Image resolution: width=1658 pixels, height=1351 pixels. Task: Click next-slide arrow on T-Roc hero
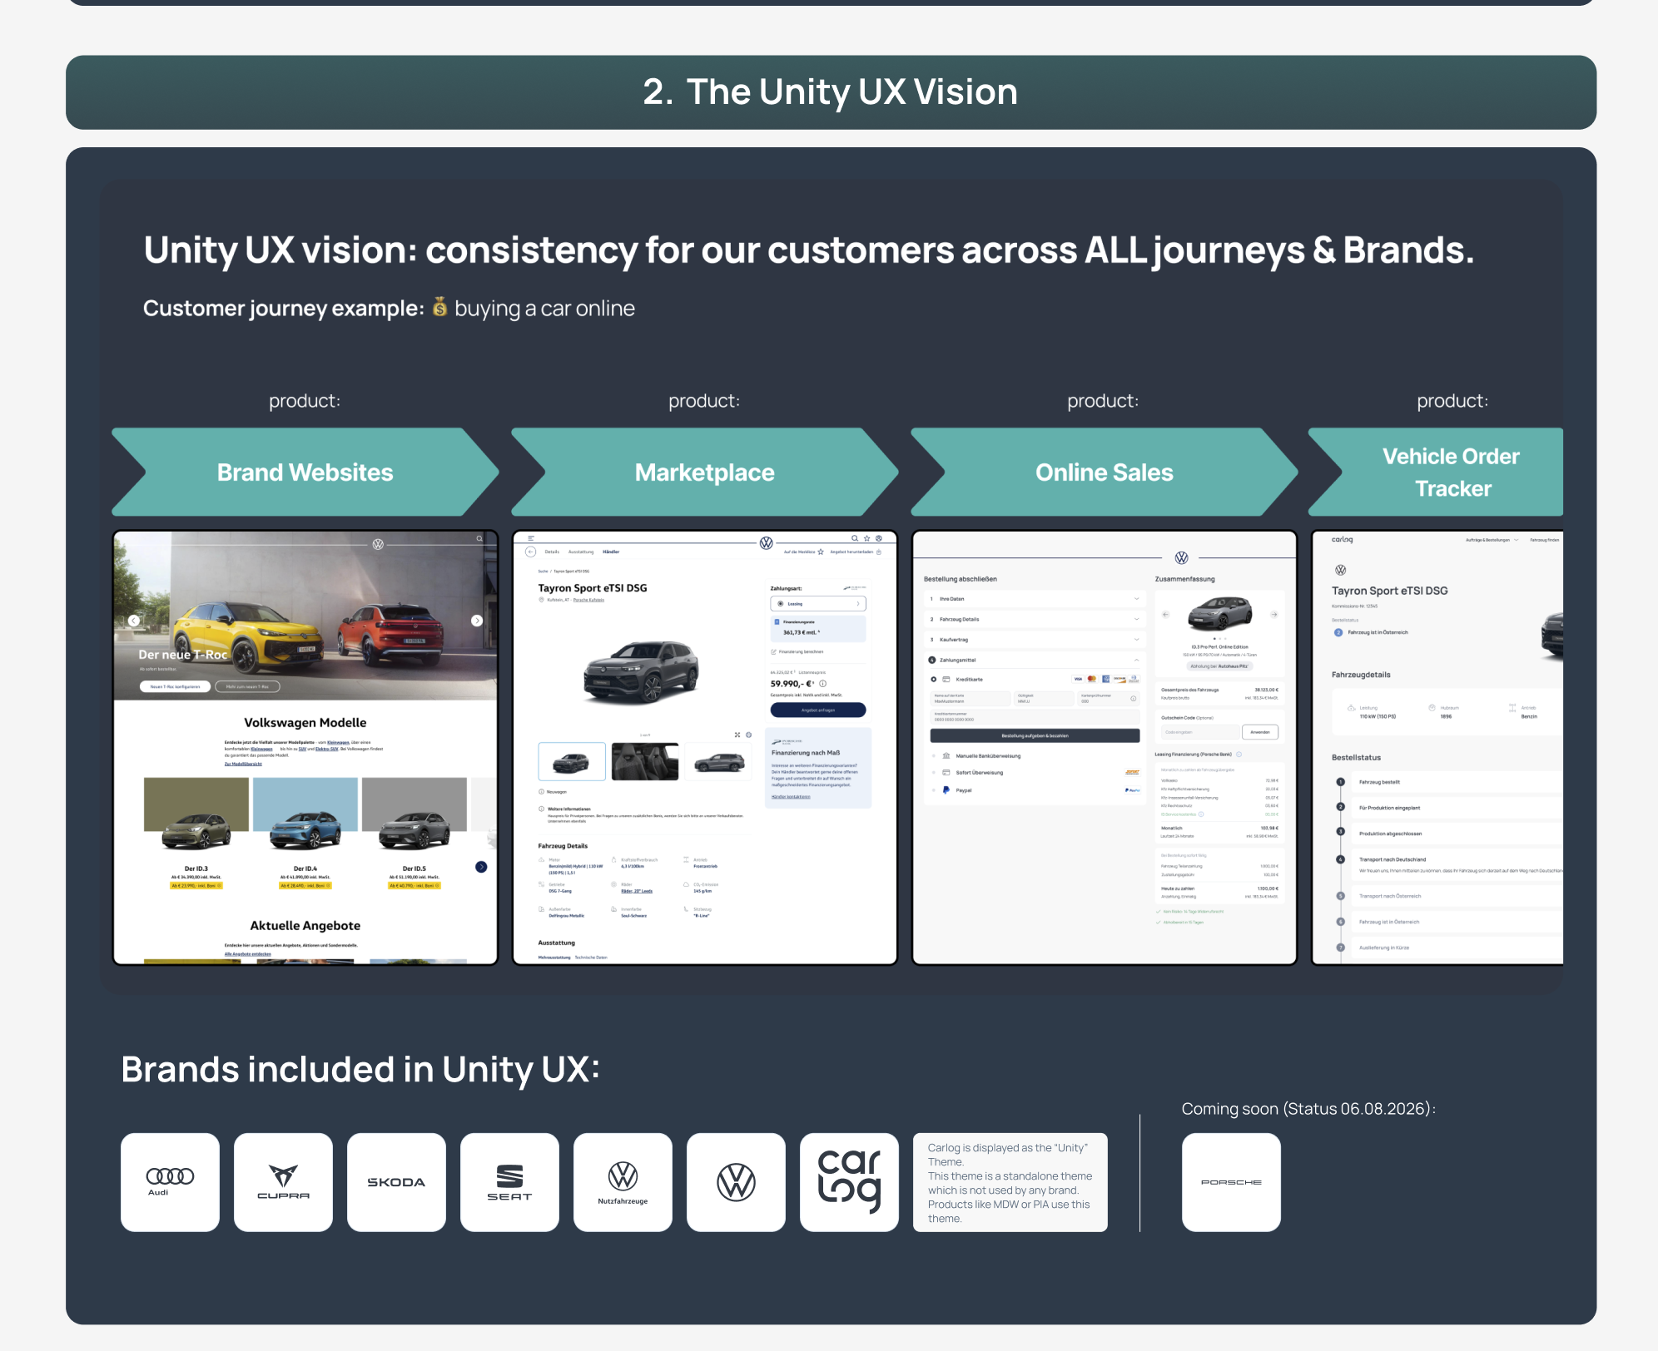477,621
